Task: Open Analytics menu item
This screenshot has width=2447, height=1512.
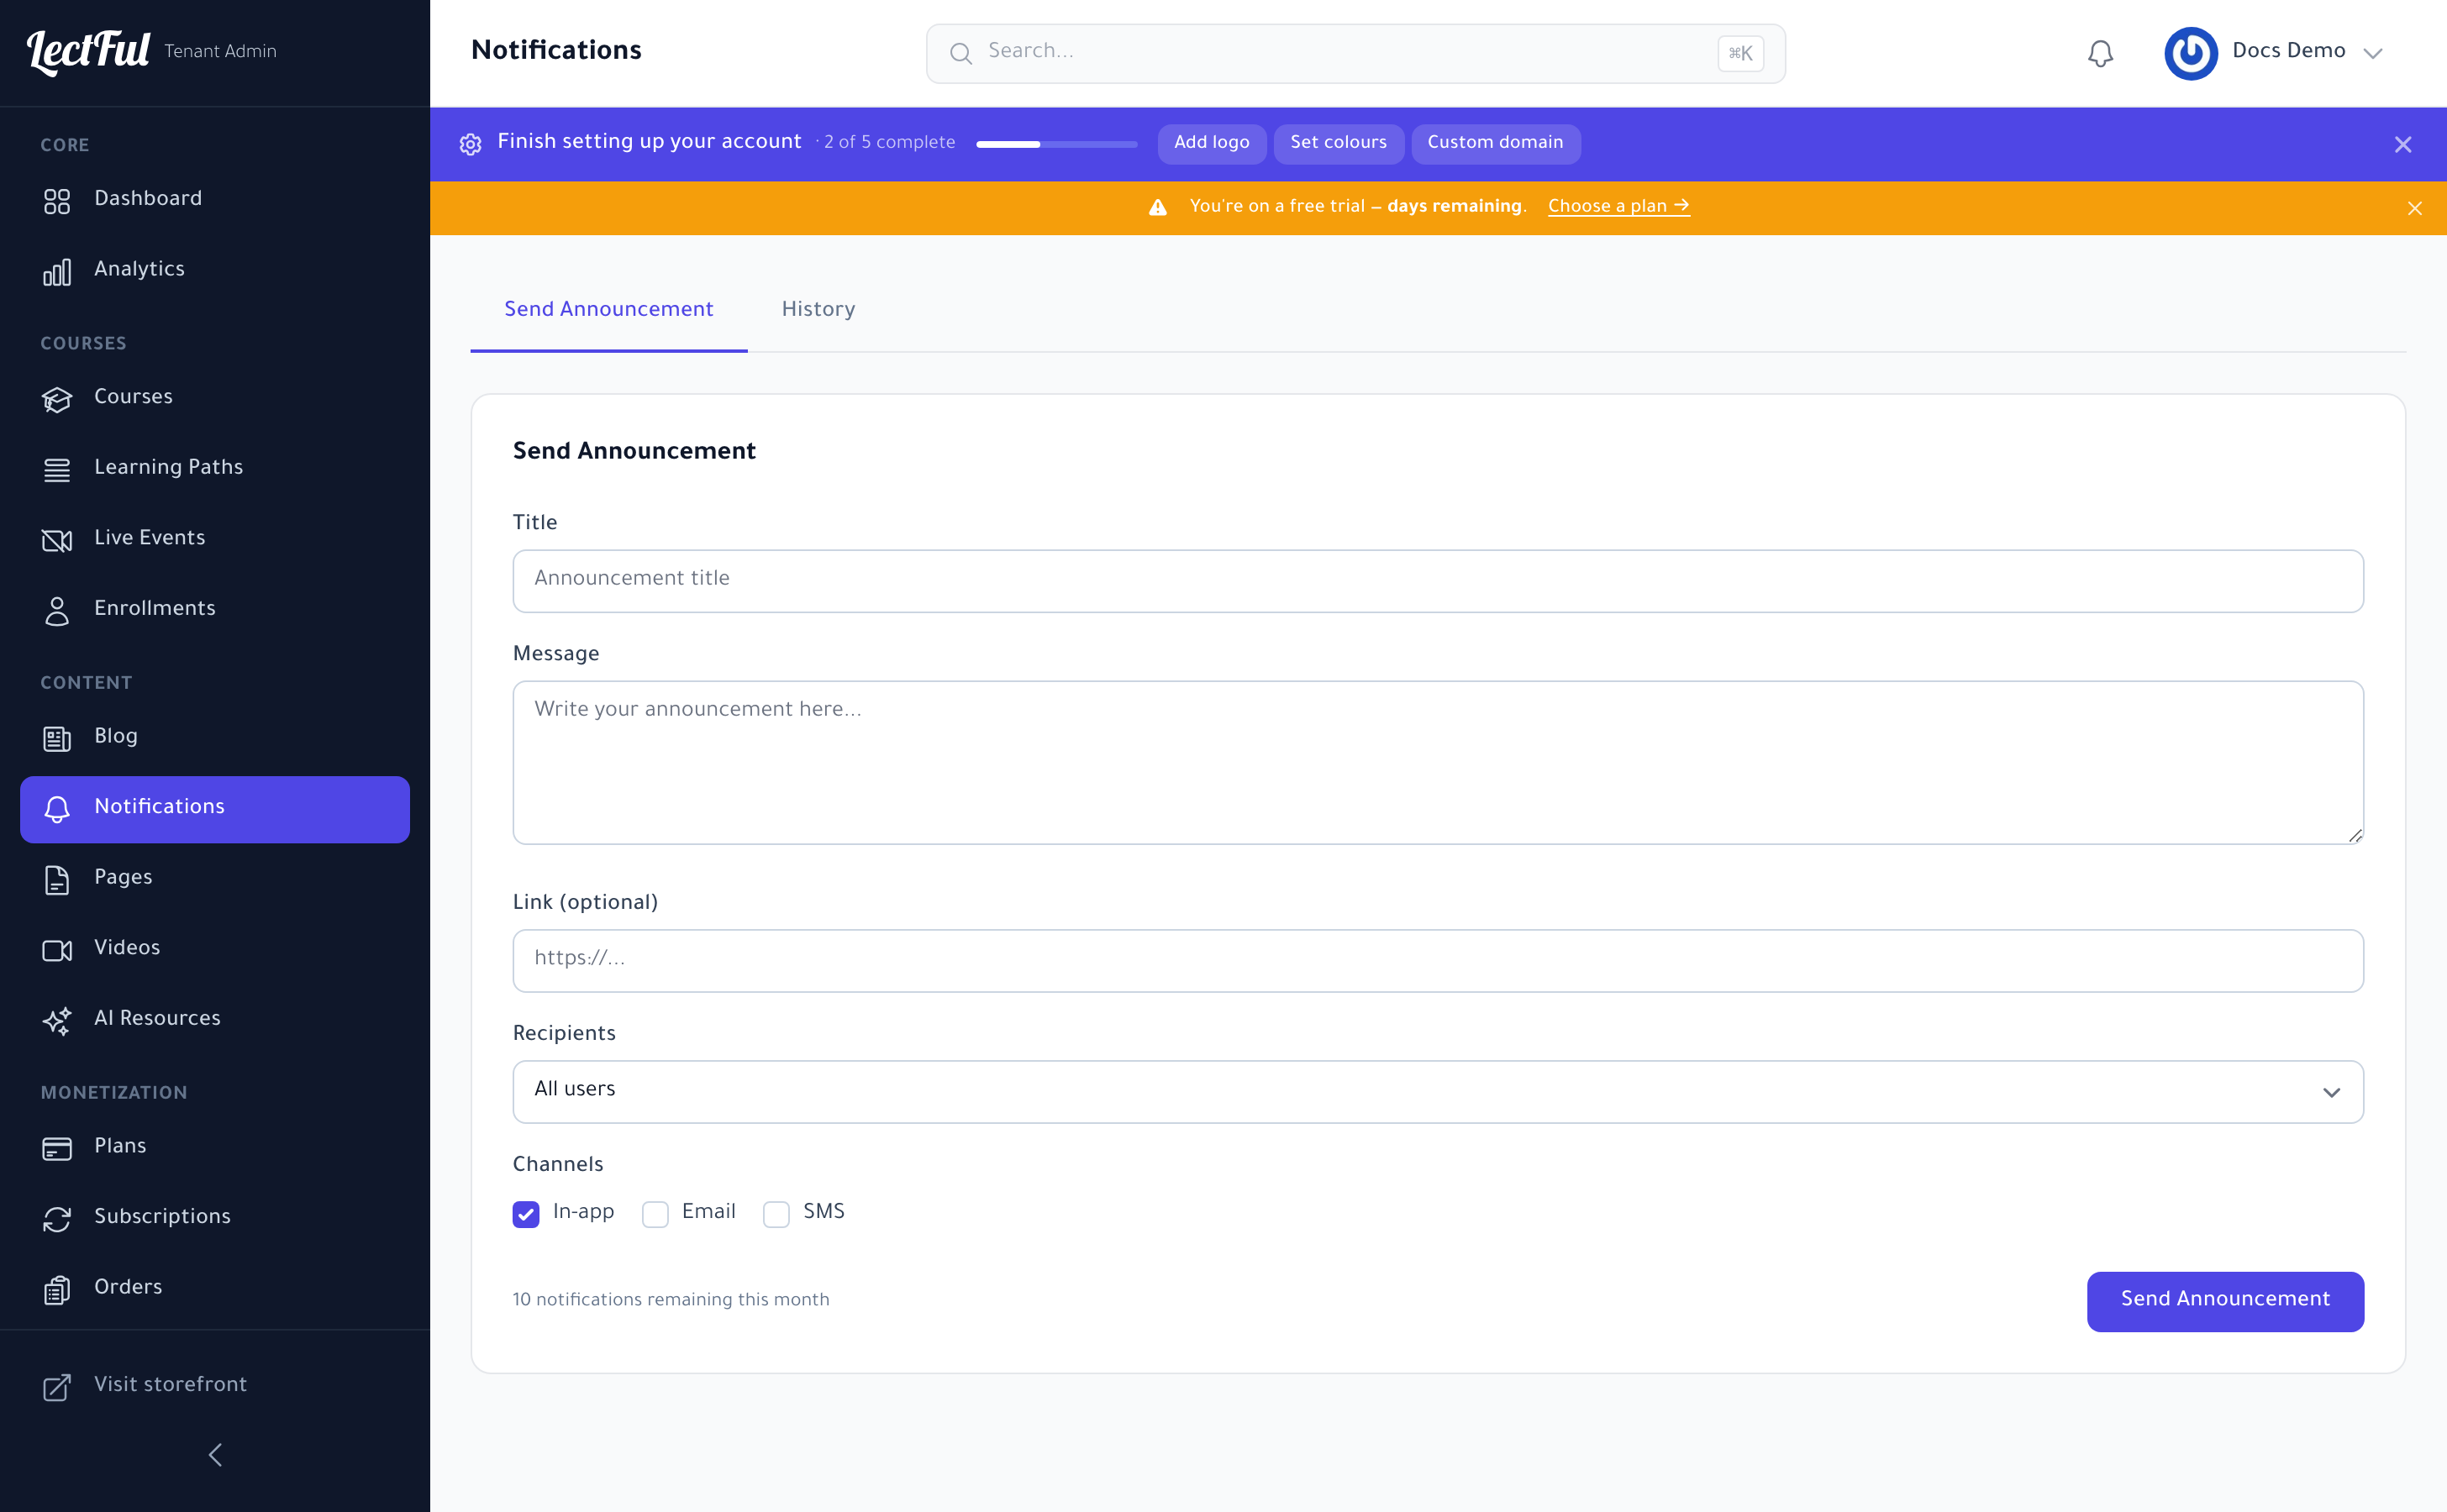Action: coord(214,272)
